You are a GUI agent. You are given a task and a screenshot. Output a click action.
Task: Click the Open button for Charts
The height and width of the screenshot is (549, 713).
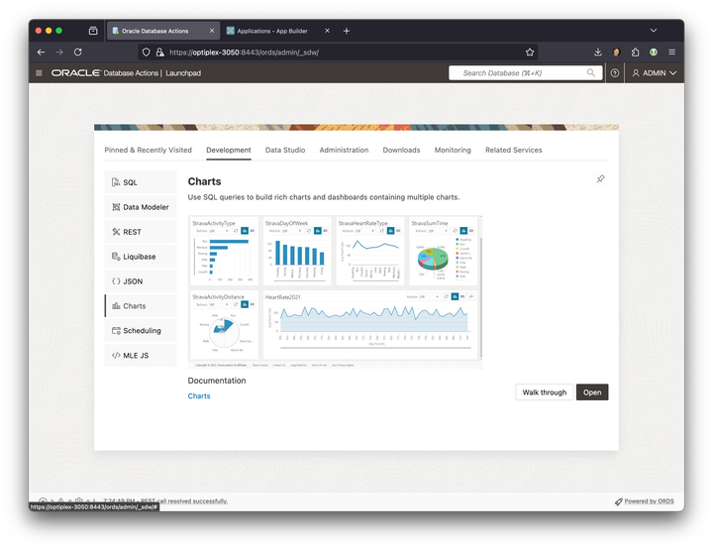pos(592,392)
